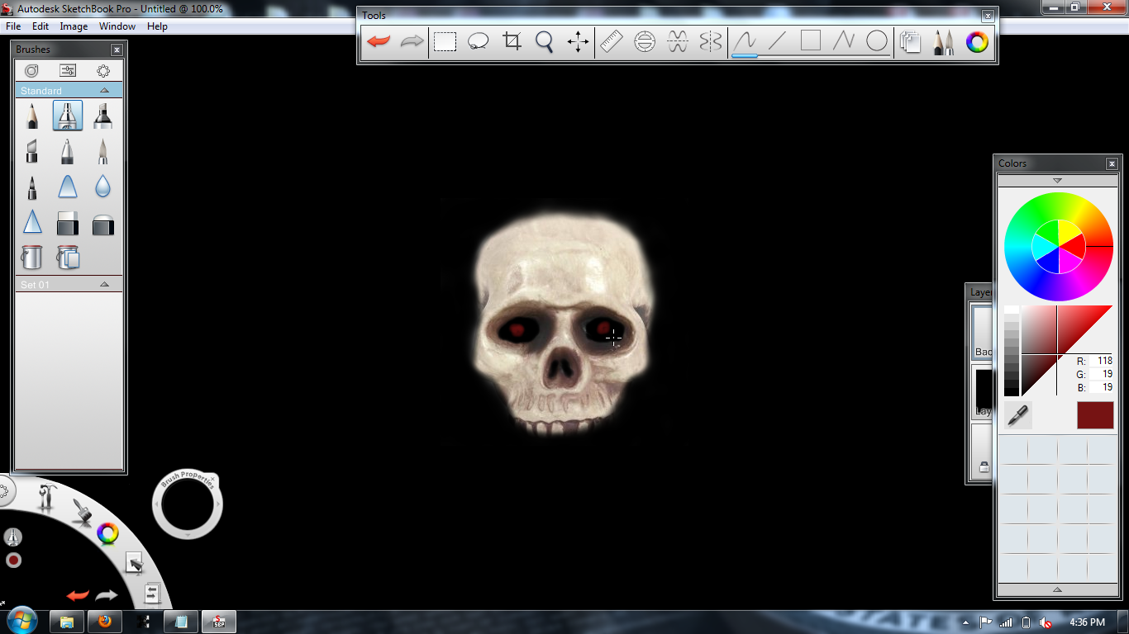Select the single-bucket Flood Fill
The width and height of the screenshot is (1129, 634).
pos(31,258)
